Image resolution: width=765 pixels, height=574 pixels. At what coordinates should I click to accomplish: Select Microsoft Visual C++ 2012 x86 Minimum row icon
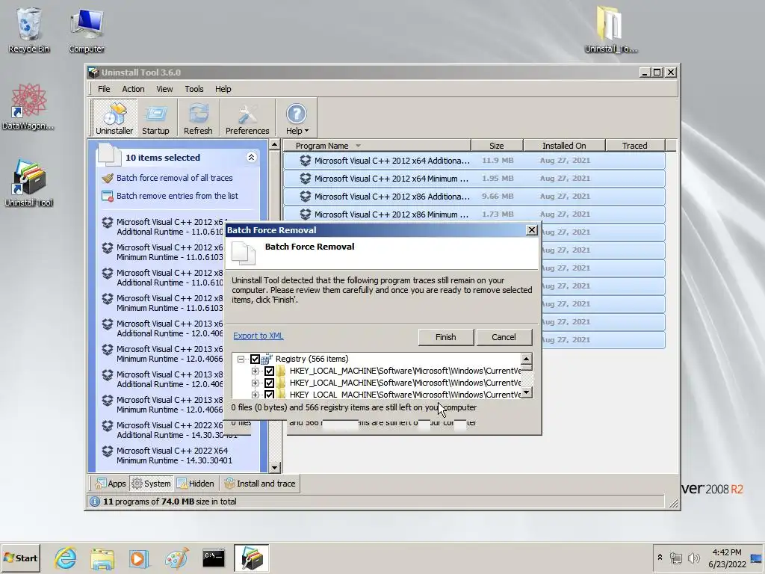point(306,215)
